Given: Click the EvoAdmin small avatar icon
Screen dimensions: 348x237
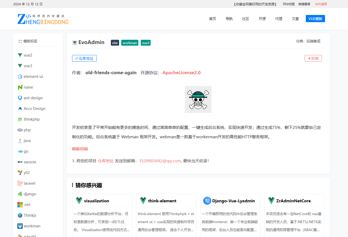Looking at the screenshot, I should pos(75,42).
